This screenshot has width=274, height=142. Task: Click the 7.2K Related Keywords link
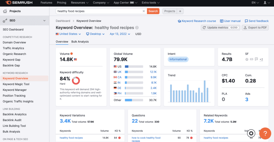[x=209, y=121]
